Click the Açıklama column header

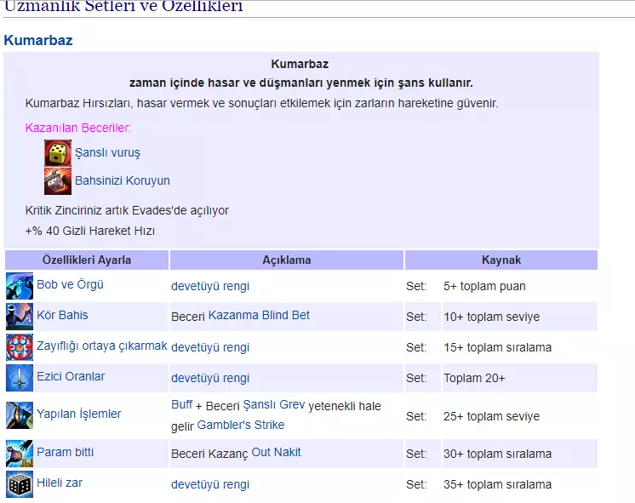point(287,260)
